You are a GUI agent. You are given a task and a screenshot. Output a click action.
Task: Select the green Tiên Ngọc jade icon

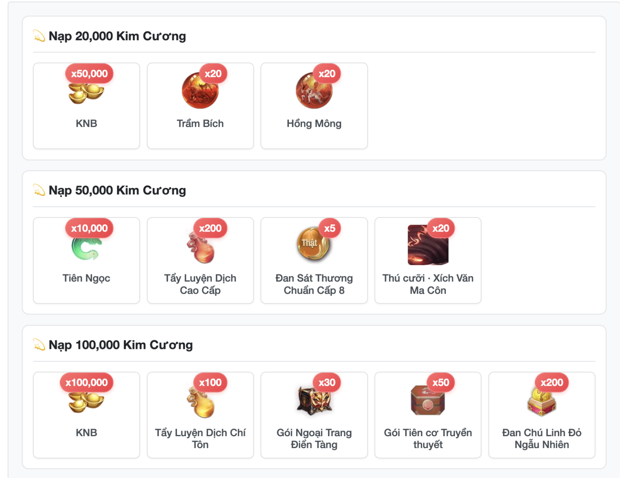click(x=86, y=247)
